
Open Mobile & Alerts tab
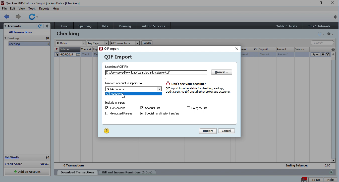pos(286,26)
